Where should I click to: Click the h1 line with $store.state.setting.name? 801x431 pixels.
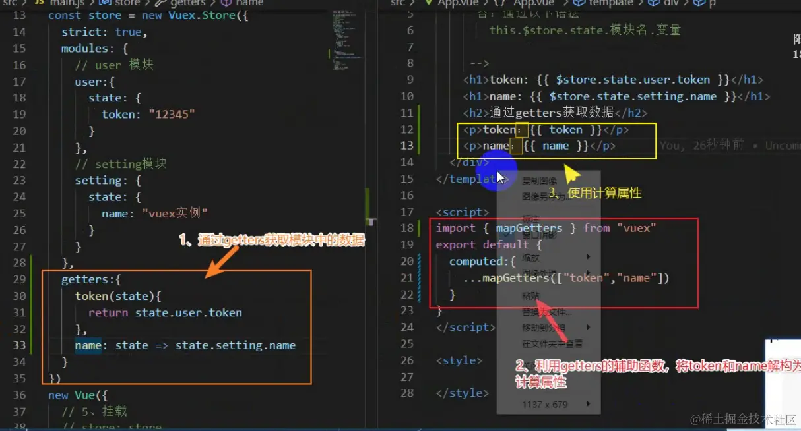click(x=616, y=96)
